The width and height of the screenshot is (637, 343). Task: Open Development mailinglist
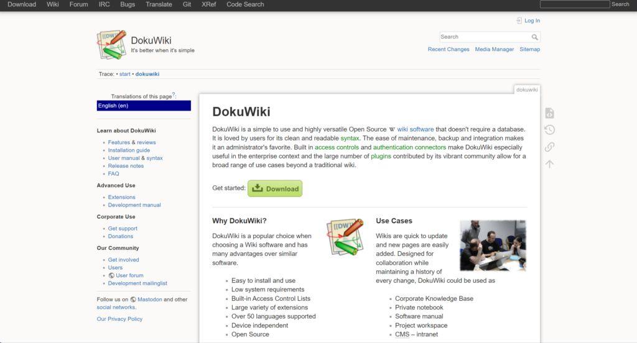pyautogui.click(x=137, y=283)
